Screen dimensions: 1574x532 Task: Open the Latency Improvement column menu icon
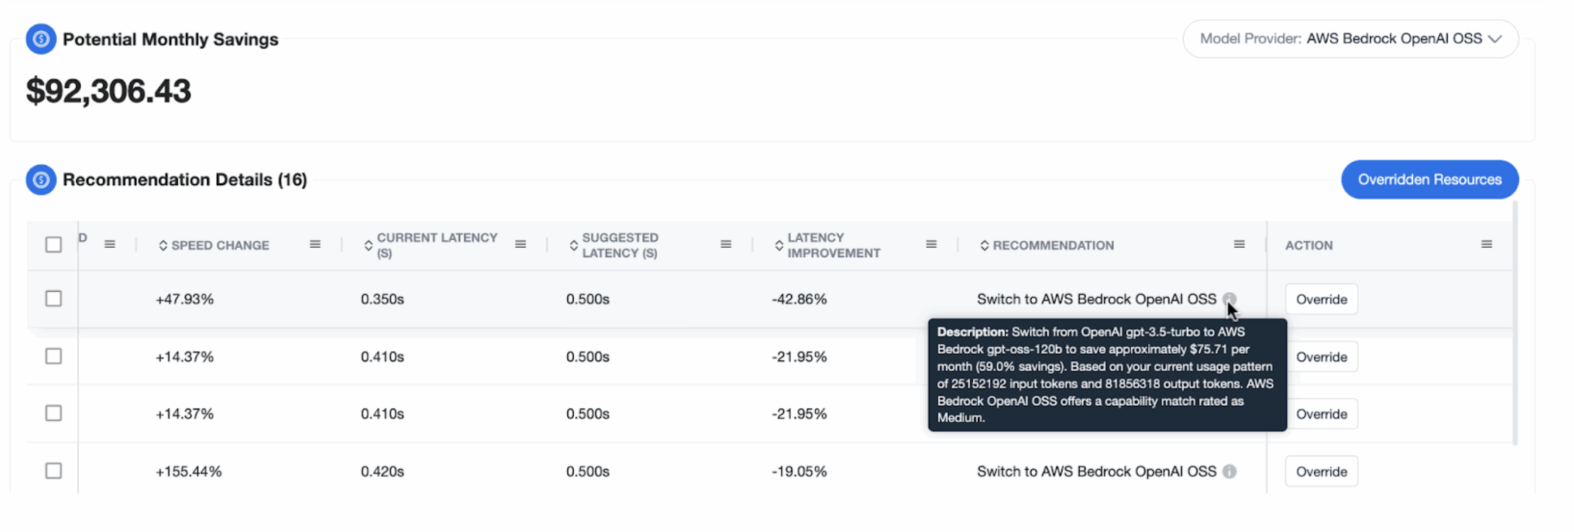pyautogui.click(x=931, y=244)
